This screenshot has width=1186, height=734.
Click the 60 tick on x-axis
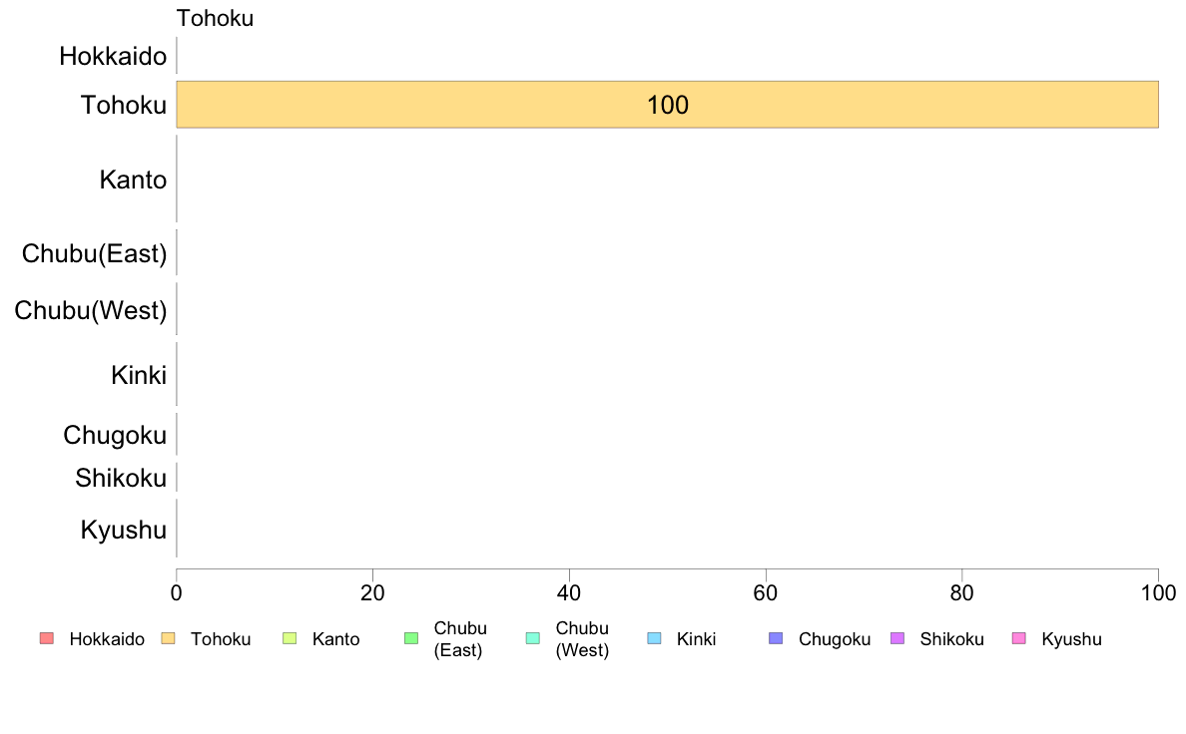point(766,593)
